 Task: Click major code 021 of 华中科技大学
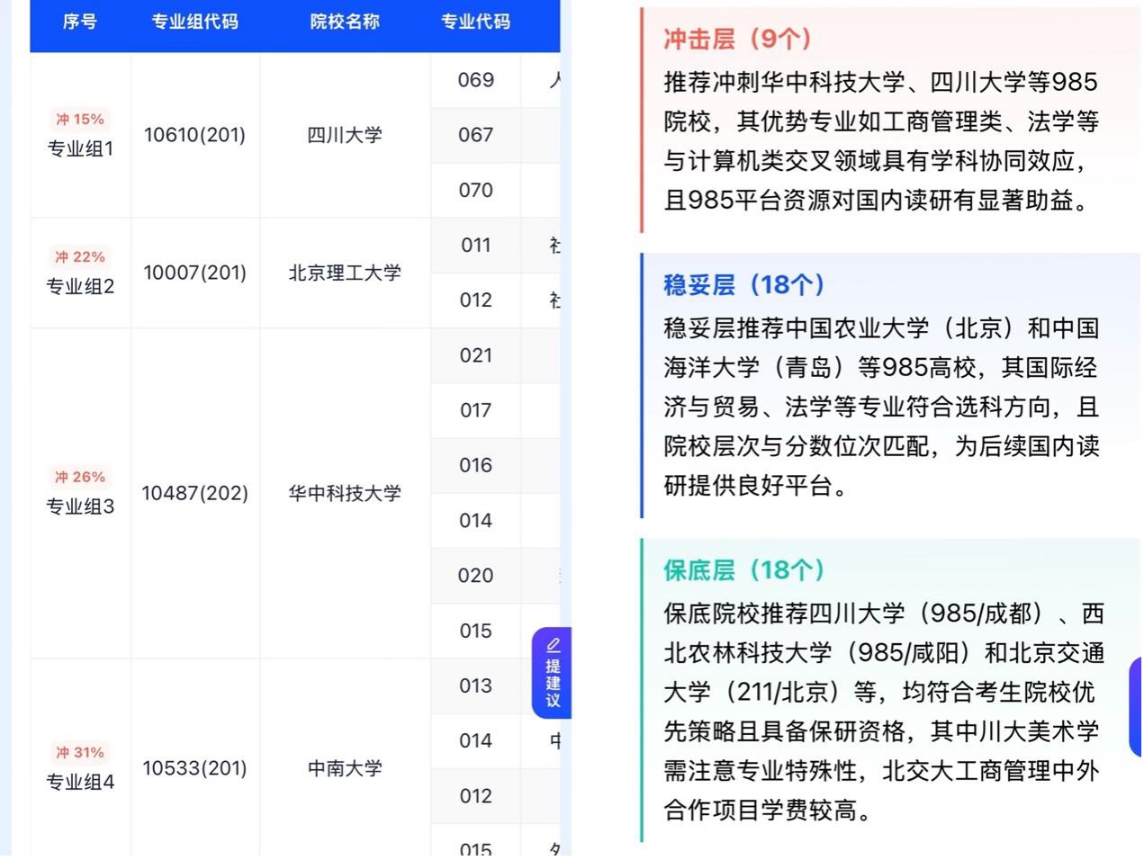475,355
